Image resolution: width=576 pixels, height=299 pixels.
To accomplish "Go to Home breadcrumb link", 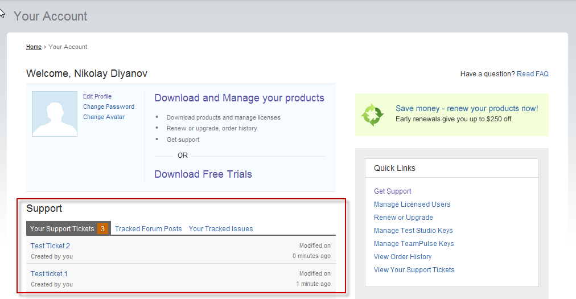I will tap(34, 47).
